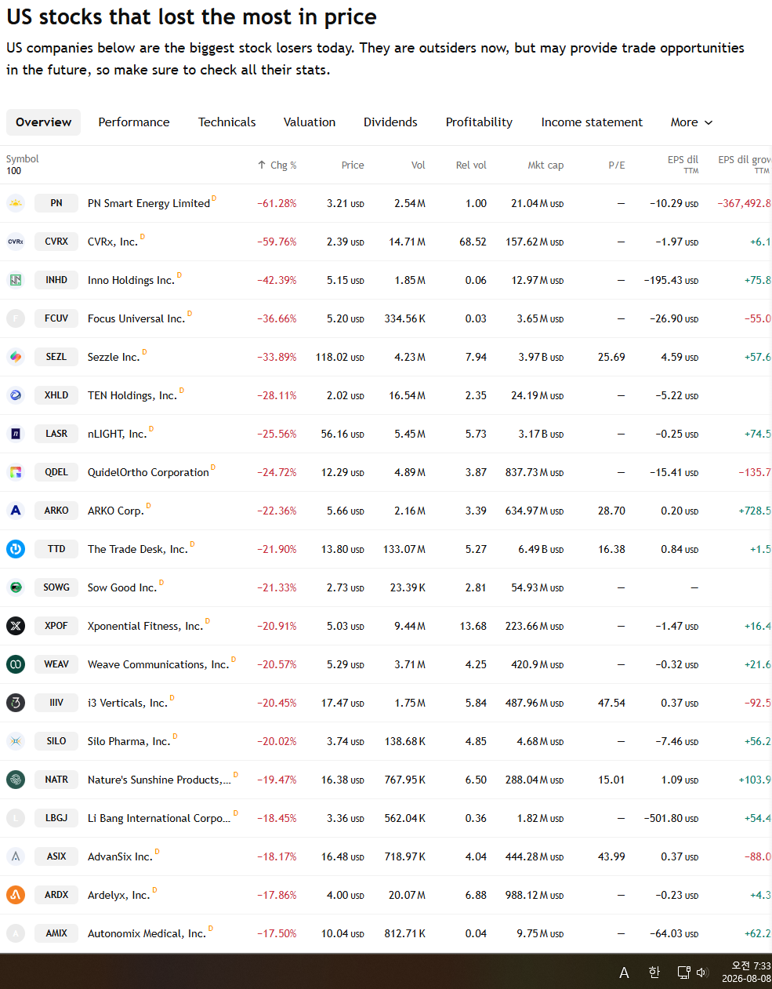
Task: Click the AdvanSix logo icon
Action: point(16,856)
